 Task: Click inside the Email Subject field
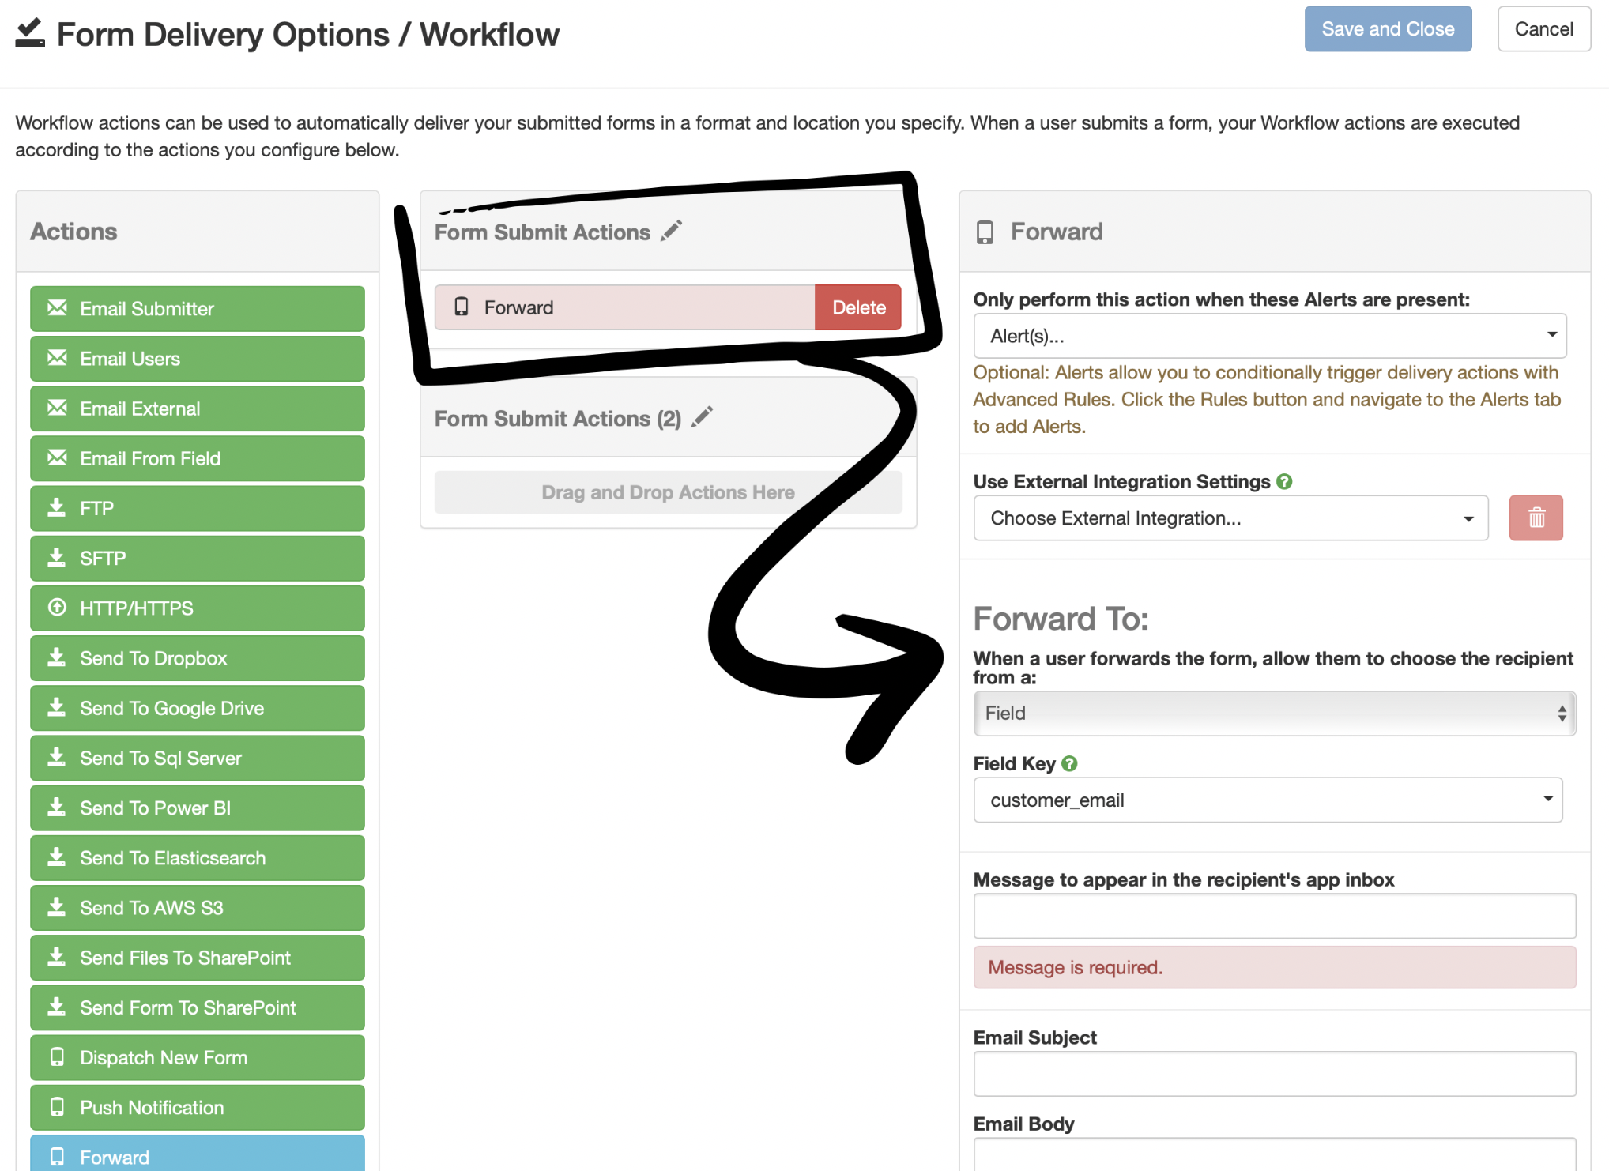click(x=1273, y=1073)
